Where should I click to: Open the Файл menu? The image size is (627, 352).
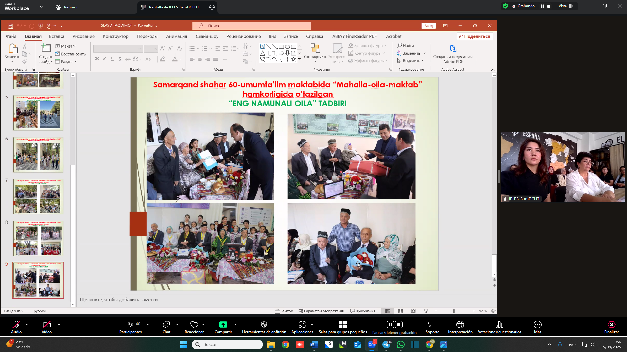tap(11, 36)
